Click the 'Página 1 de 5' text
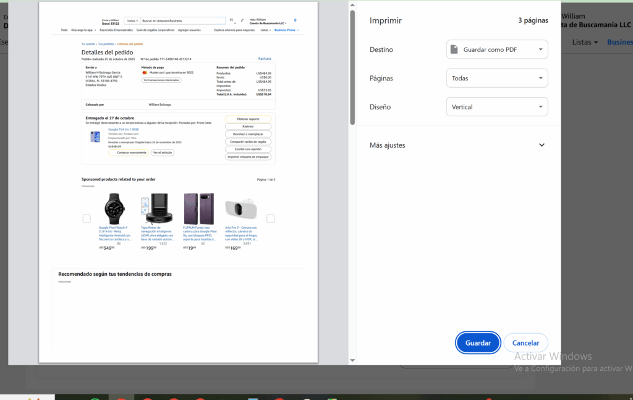633x400 pixels. pos(266,179)
